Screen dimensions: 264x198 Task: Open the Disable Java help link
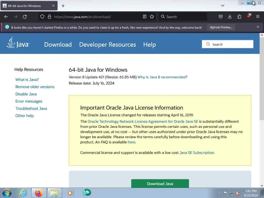click(x=26, y=94)
